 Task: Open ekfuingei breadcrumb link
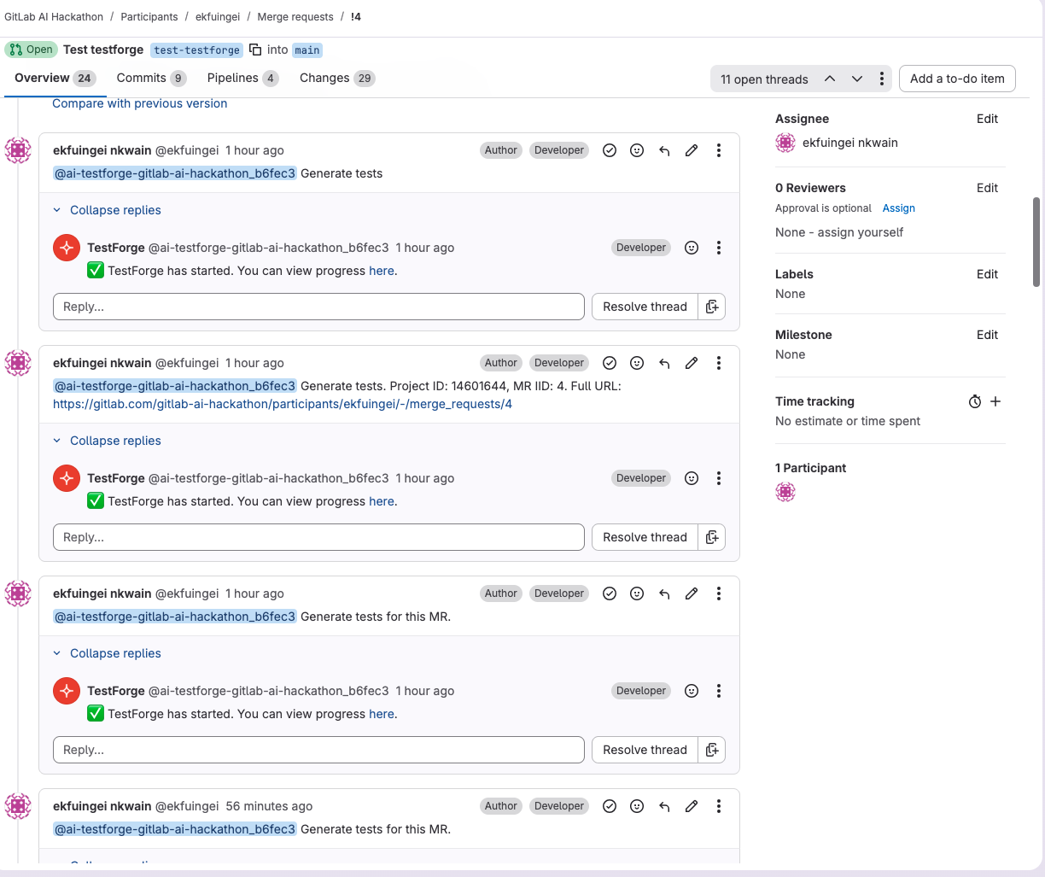tap(218, 17)
